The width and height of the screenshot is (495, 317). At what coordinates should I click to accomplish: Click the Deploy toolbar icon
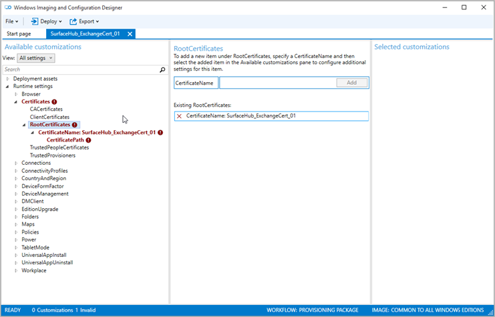pyautogui.click(x=34, y=21)
